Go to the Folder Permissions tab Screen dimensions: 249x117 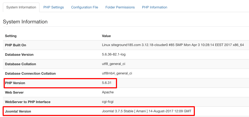pyautogui.click(x=120, y=7)
